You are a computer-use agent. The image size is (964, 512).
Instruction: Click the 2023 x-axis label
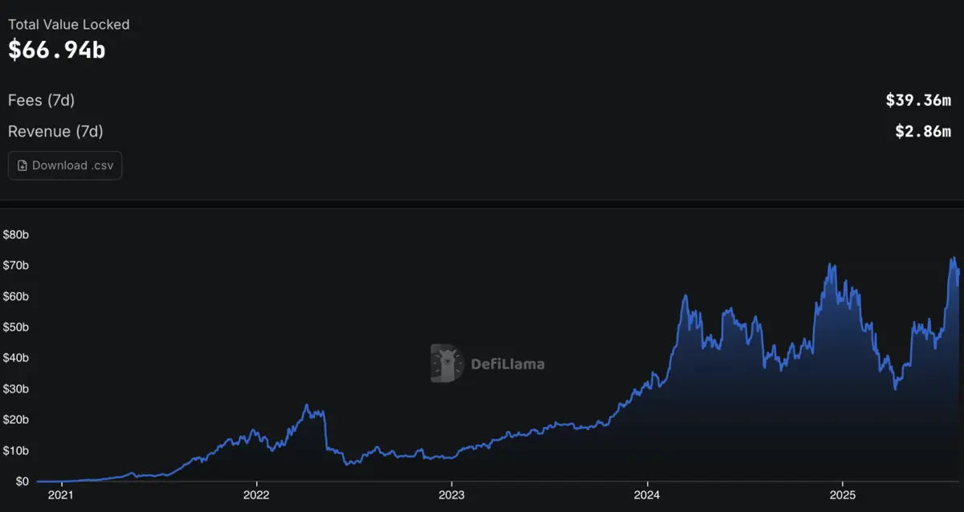[451, 495]
